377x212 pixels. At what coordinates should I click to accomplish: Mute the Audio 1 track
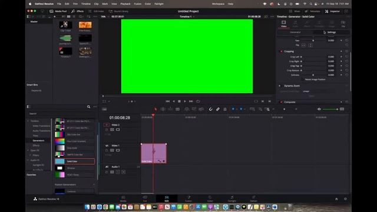tap(123, 172)
